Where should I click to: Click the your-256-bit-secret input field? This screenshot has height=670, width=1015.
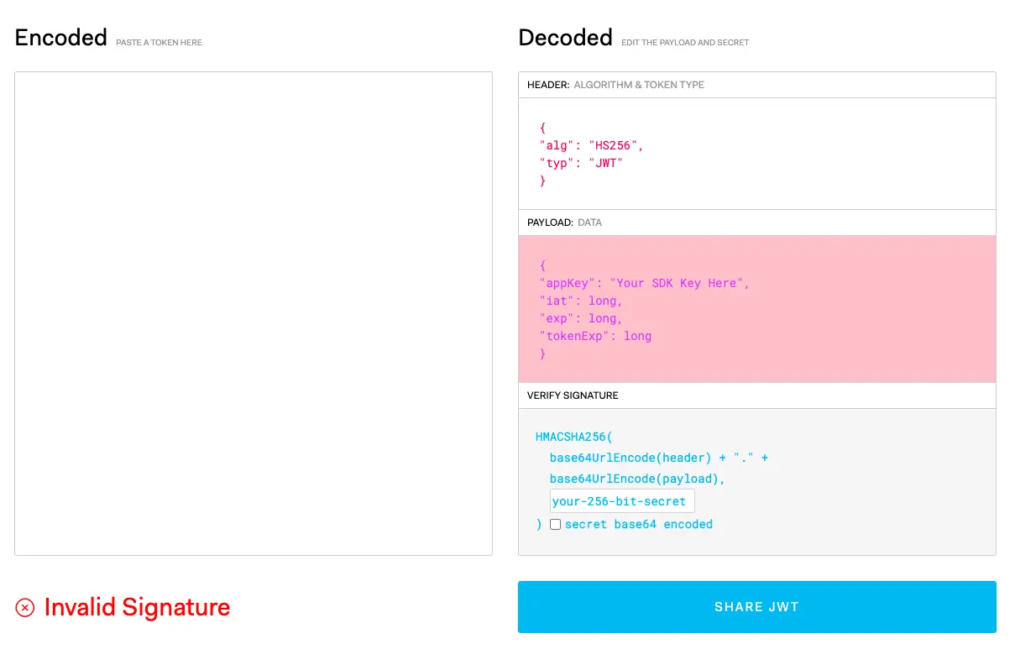tap(621, 500)
